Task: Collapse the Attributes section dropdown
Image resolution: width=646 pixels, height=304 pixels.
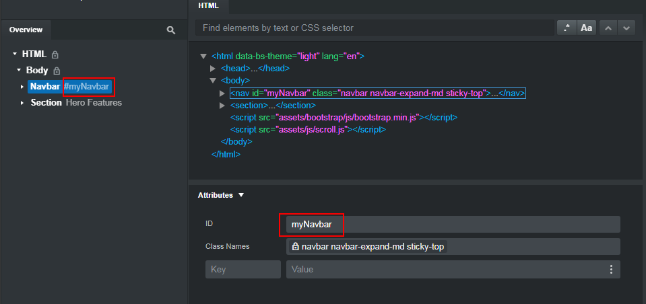Action: (x=241, y=195)
